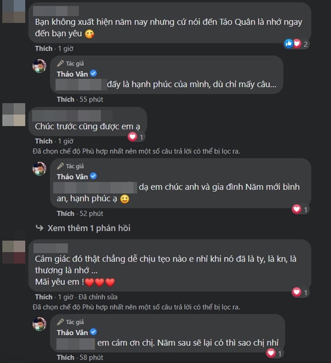Image resolution: width=331 pixels, height=363 pixels.
Task: Click the verified badge next to first Thảo Vân
Action: pyautogui.click(x=94, y=73)
